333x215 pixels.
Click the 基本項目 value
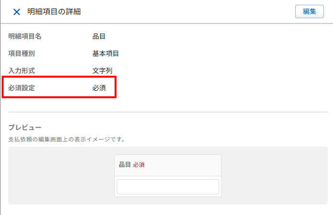click(x=105, y=54)
